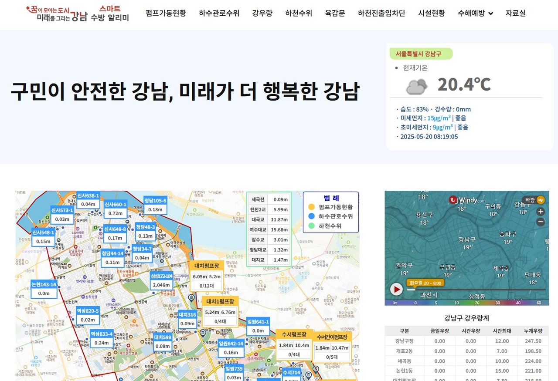Click the 대치펌프장 pump station marker
Viewport: 558px width, 381px height.
[x=207, y=265]
